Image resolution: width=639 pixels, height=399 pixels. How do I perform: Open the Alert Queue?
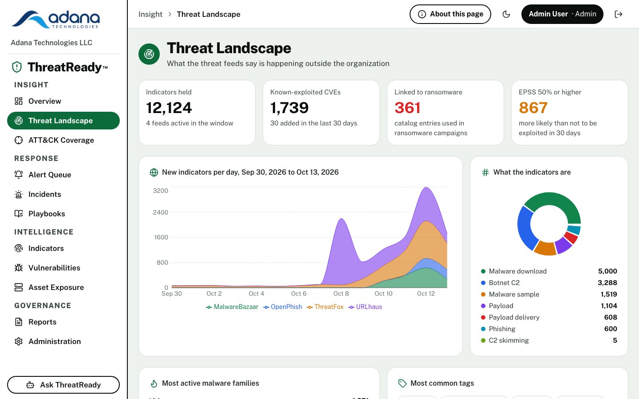[63, 175]
